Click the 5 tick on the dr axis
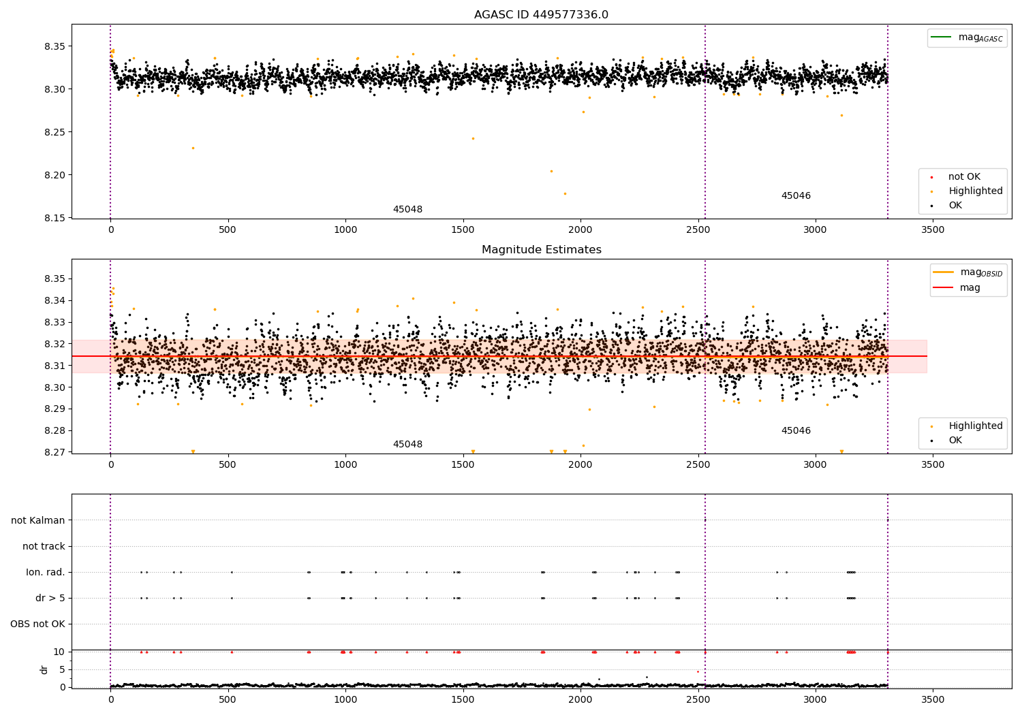1022x715 pixels. 63,670
